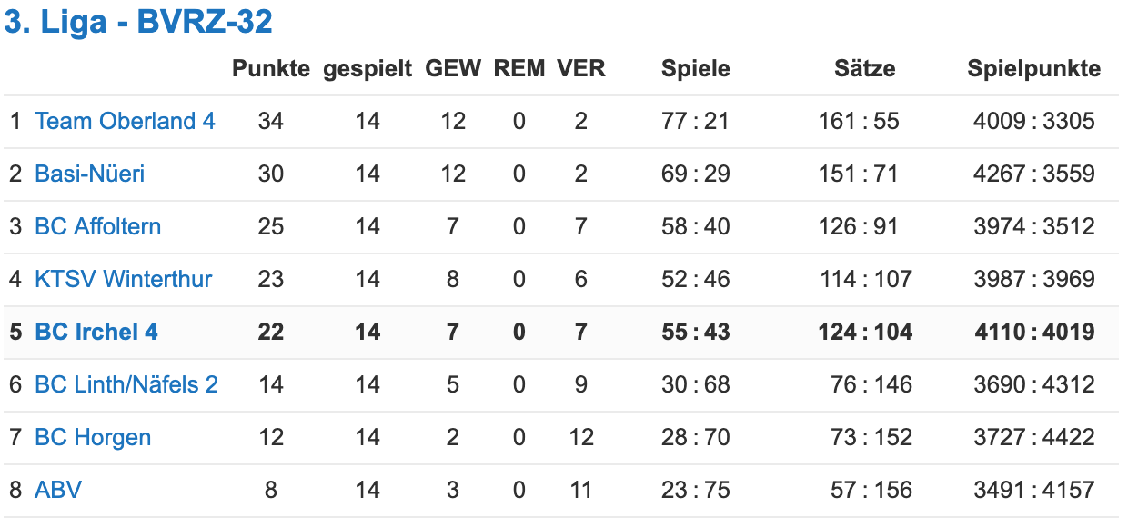The width and height of the screenshot is (1128, 527).
Task: Click BC Irchel 4 Spielpunkte 4110 : 4019
Action: [1034, 332]
